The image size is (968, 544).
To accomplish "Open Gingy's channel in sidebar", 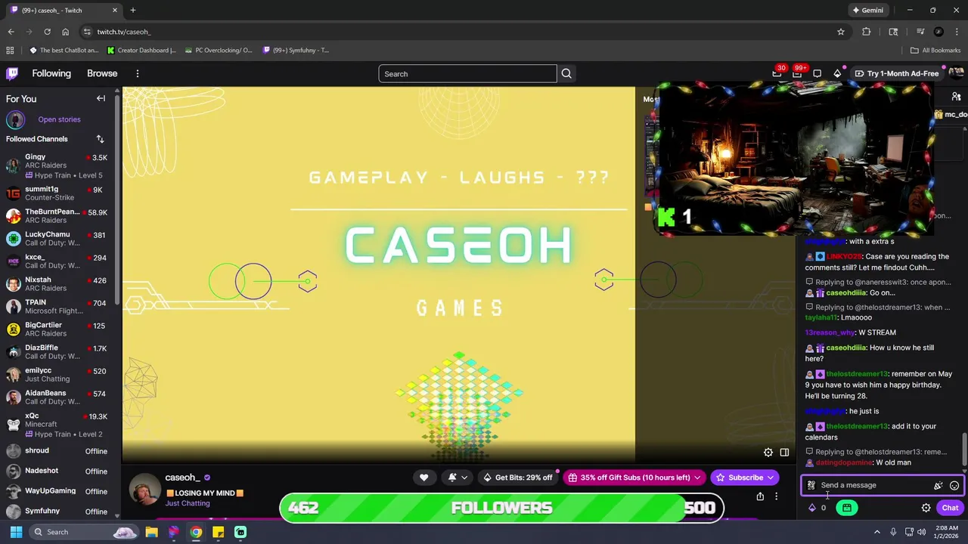I will tap(58, 166).
